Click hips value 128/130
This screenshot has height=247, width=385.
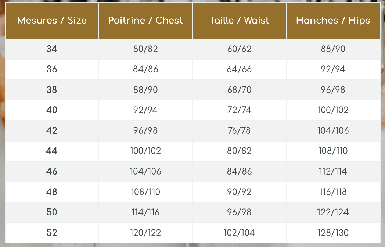[333, 233]
